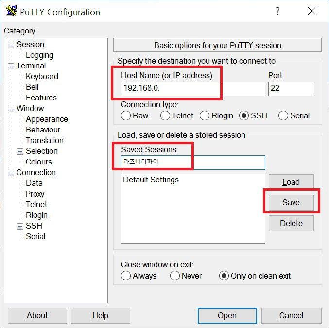The width and height of the screenshot is (329, 328).
Task: Open the Data category
Action: point(34,183)
